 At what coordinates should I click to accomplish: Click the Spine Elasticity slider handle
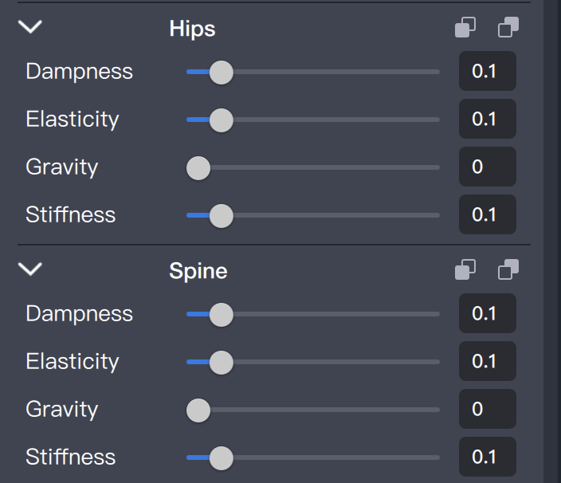pos(221,362)
